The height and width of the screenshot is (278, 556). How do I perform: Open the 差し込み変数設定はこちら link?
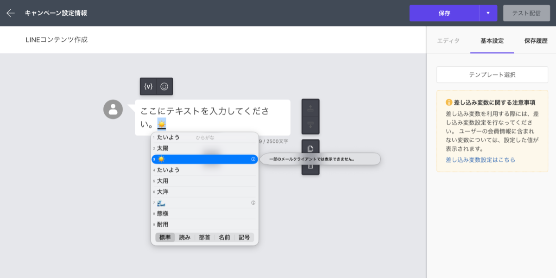pos(480,160)
